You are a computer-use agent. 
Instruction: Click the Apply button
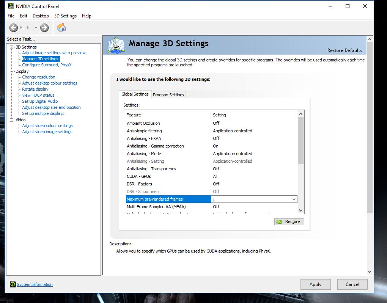(x=315, y=284)
